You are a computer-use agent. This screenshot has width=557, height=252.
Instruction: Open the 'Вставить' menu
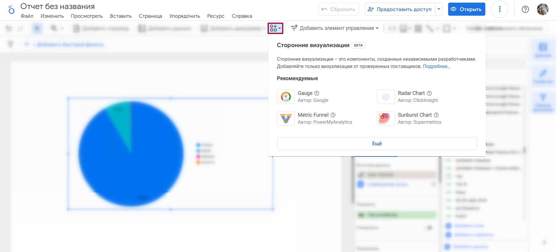[x=121, y=16]
